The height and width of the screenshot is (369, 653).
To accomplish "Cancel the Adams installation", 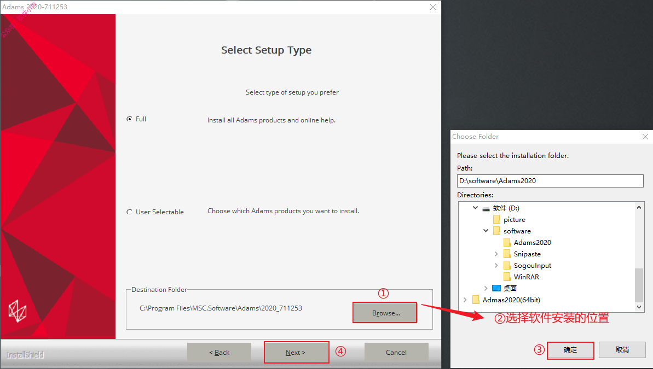I will (396, 353).
